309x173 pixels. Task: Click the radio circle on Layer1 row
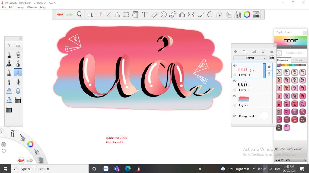(x=234, y=90)
